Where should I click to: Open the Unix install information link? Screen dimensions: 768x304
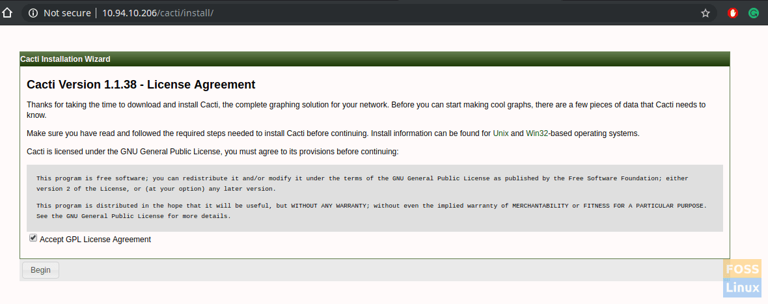(x=501, y=133)
